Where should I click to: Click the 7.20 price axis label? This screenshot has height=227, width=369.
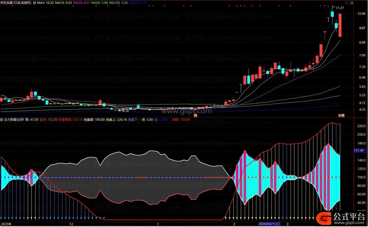(362, 67)
